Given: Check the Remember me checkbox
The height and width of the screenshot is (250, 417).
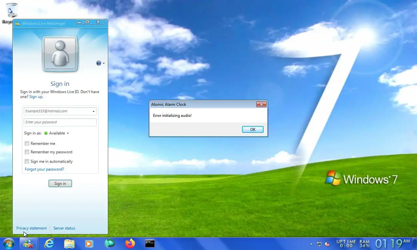Looking at the screenshot, I should coord(27,144).
